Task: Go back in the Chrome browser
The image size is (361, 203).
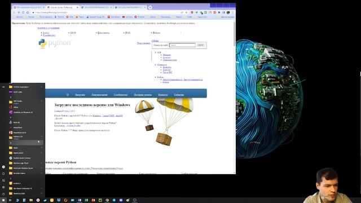Action: click(x=14, y=12)
